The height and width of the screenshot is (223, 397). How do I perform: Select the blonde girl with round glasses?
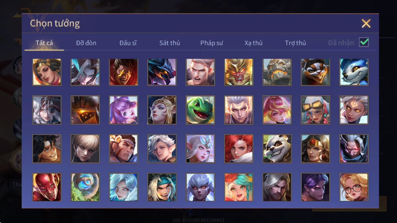tap(354, 187)
